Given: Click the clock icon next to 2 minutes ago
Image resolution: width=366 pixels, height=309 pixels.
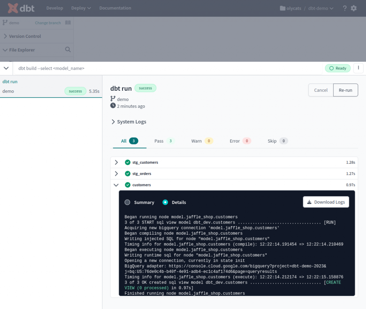Looking at the screenshot, I should [x=113, y=106].
